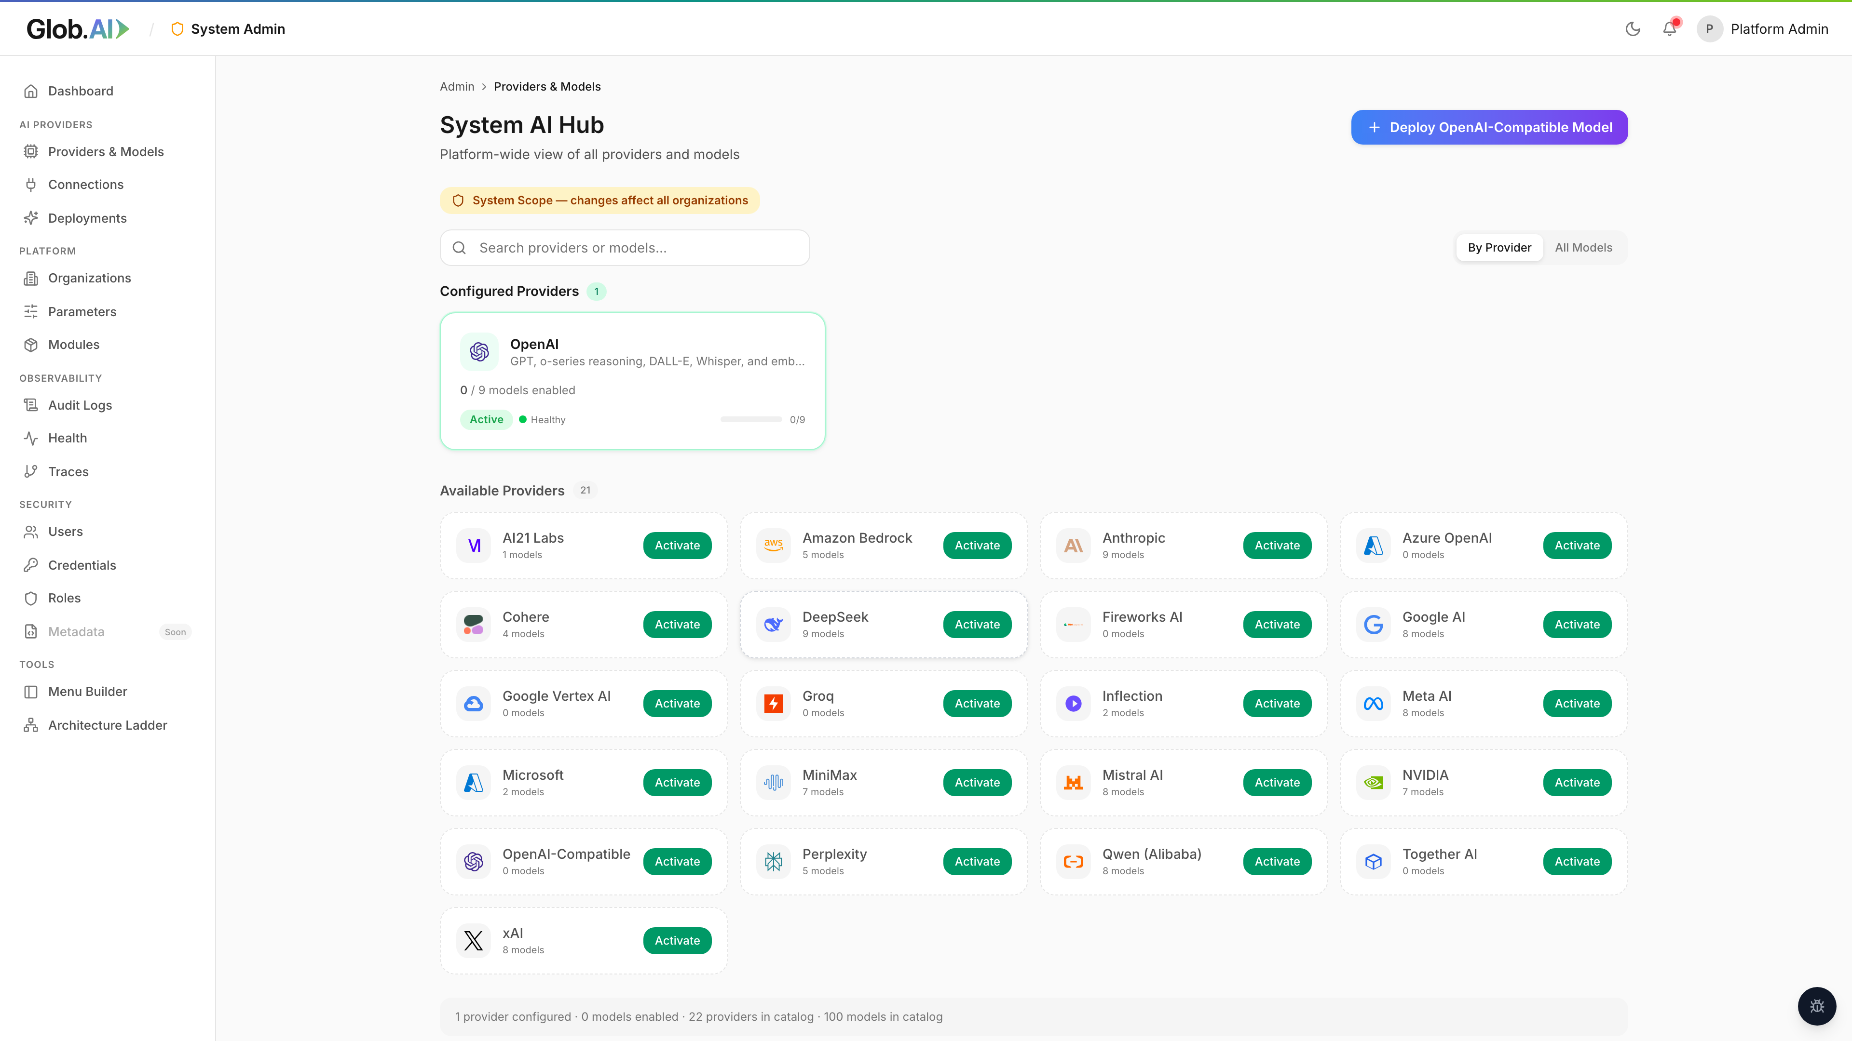This screenshot has width=1852, height=1041.
Task: Click Deploy OpenAI-Compatible Model button
Action: pos(1489,127)
